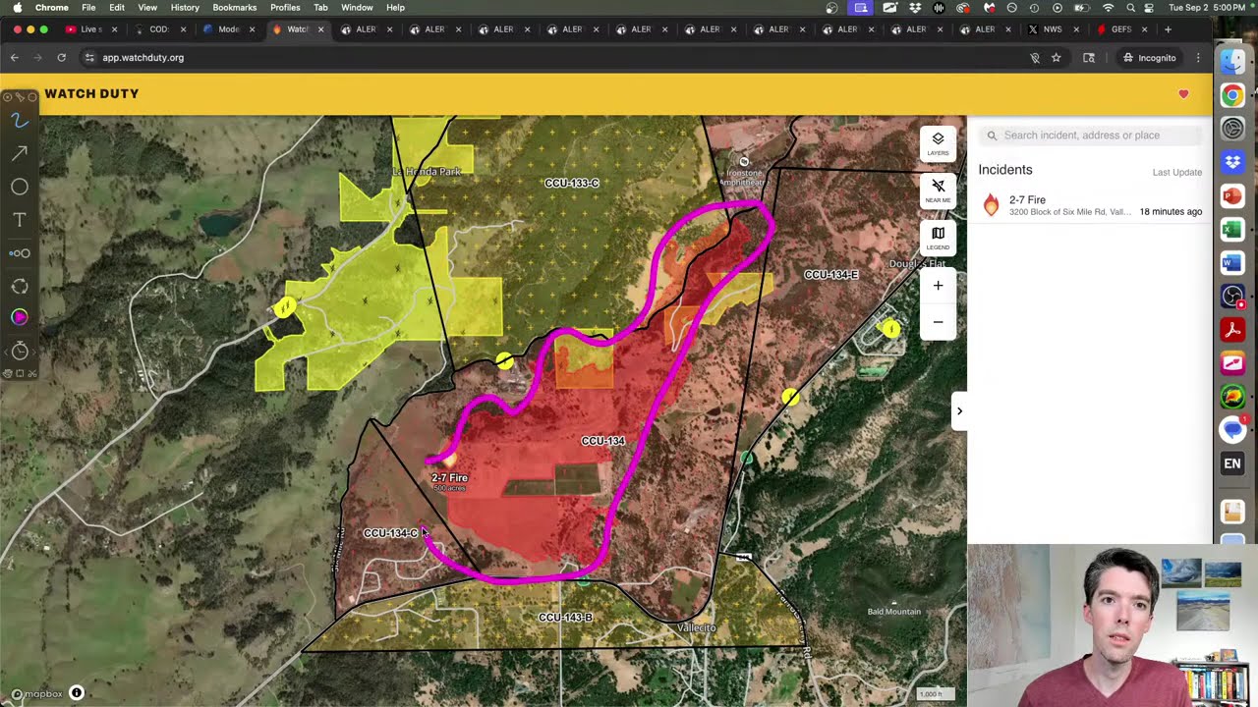Select the text T annotation tool
Image resolution: width=1258 pixels, height=707 pixels.
[x=20, y=220]
